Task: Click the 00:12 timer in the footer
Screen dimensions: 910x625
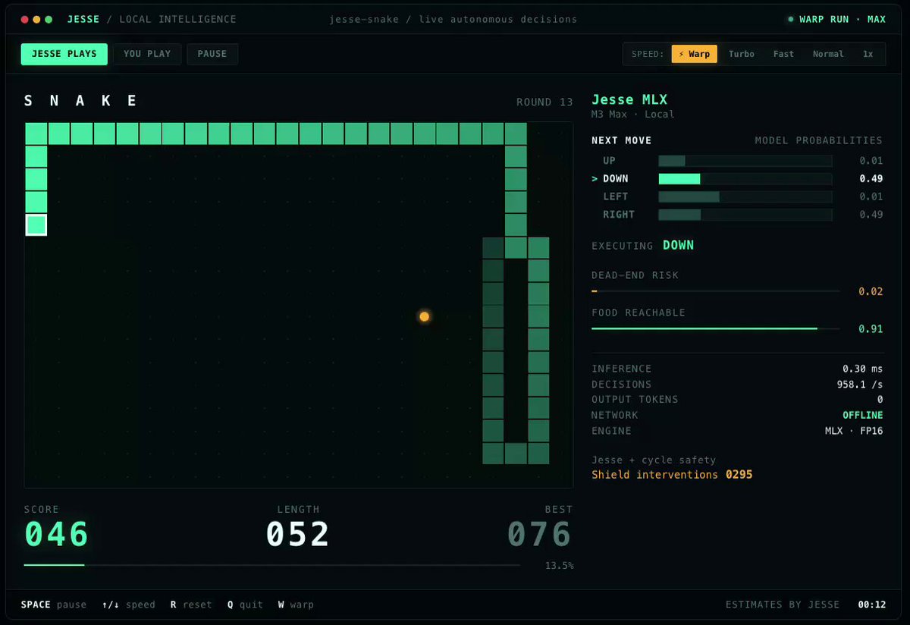Action: 871,605
